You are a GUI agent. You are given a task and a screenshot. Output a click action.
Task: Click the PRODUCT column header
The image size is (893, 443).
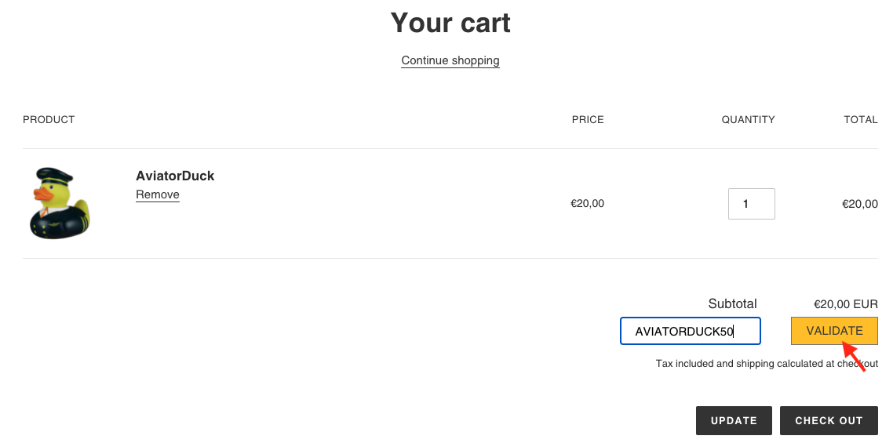pyautogui.click(x=49, y=120)
